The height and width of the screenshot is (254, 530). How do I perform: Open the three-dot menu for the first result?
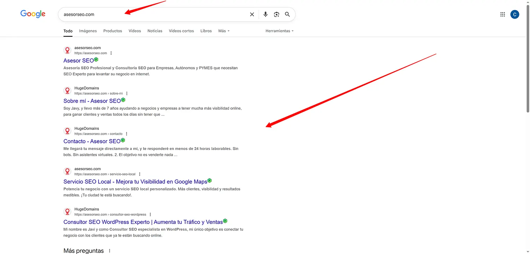tap(111, 53)
